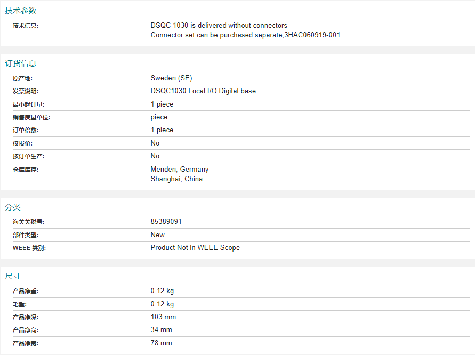The height and width of the screenshot is (355, 475).
Task: Click connector set part number 3HAC060919-001 text
Action: pos(312,35)
